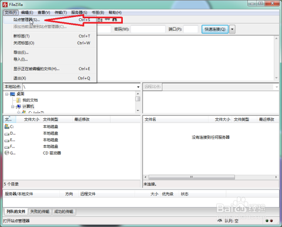Toggle synchronized browsing toolbar icon

click(108, 19)
